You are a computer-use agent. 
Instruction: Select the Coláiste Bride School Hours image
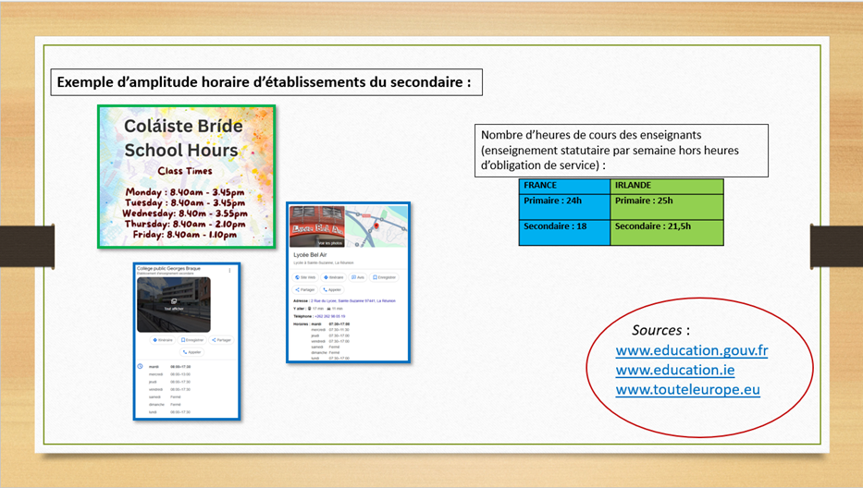click(186, 176)
